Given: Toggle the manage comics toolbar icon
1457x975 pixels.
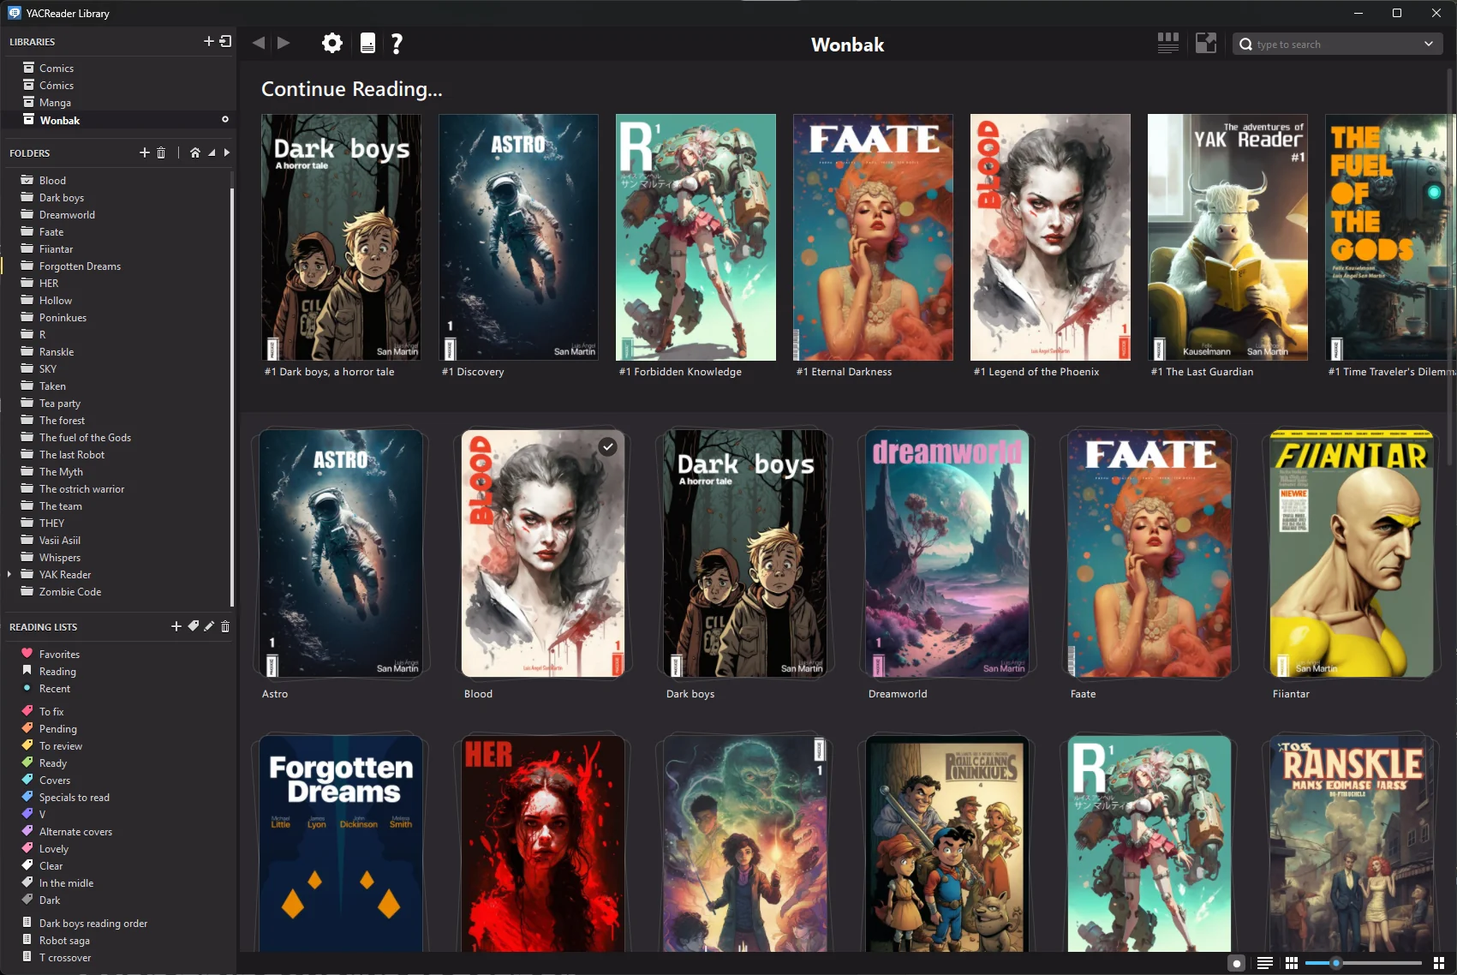Looking at the screenshot, I should click(x=1168, y=43).
